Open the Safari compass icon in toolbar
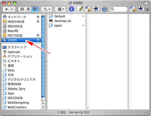 click(x=104, y=9)
